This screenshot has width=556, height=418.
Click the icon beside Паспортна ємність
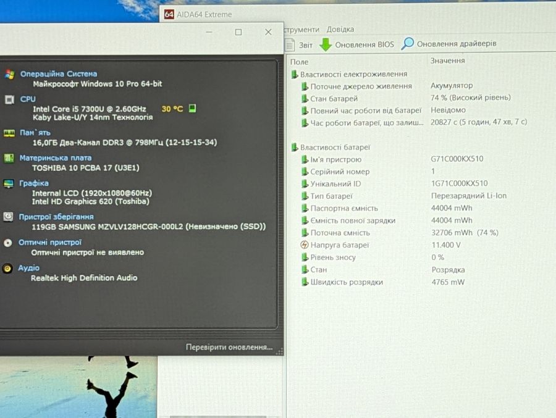tap(304, 209)
